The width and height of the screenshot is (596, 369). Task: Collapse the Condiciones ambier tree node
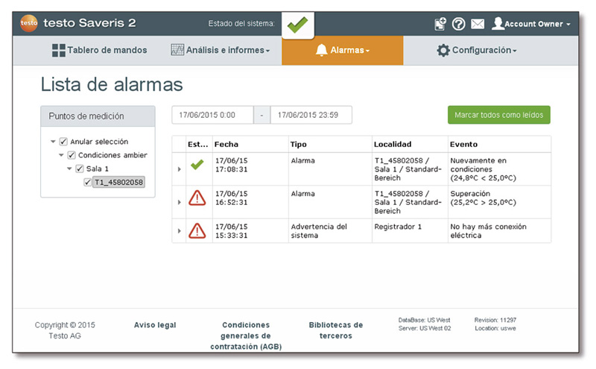(x=61, y=155)
